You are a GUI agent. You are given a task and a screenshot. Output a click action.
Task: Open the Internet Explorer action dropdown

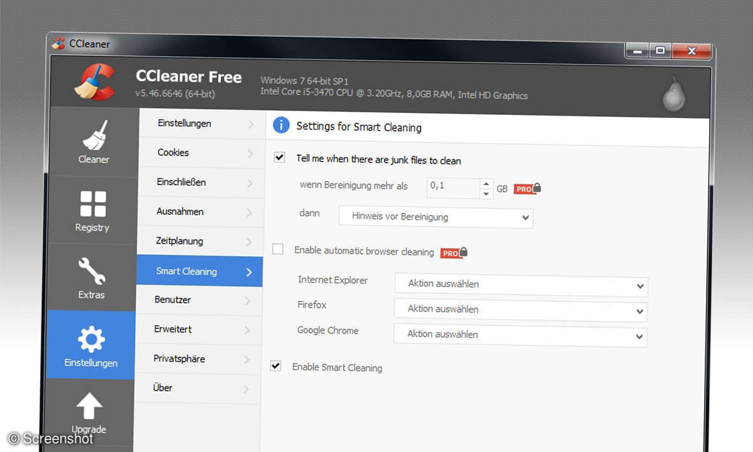coord(521,284)
